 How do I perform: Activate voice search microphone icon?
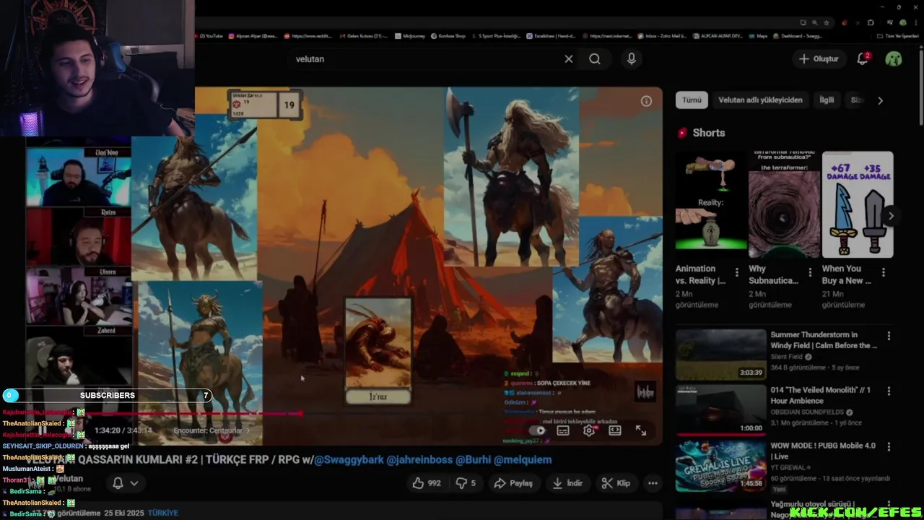(632, 59)
